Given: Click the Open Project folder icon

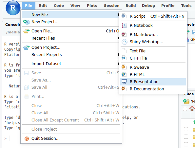Looking at the screenshot, I should (27, 47).
